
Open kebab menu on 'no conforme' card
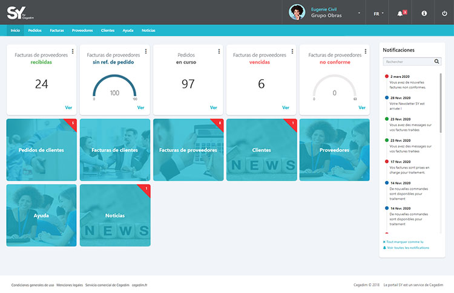pos(365,51)
